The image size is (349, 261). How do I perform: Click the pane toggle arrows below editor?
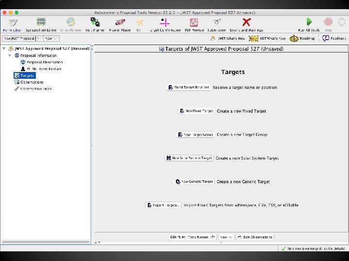coord(97,243)
